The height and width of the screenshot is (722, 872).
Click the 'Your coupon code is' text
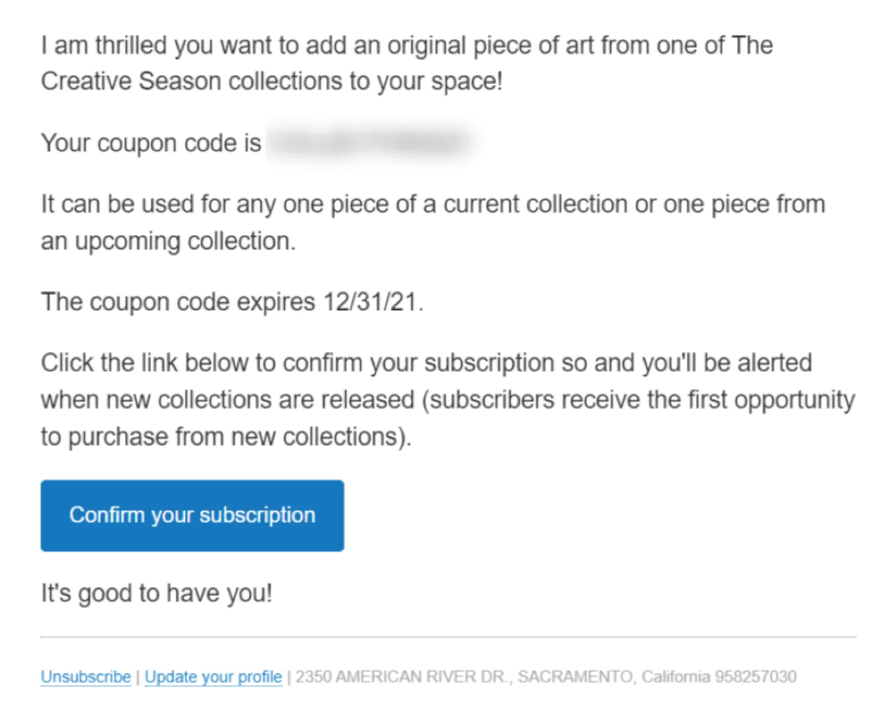[151, 143]
